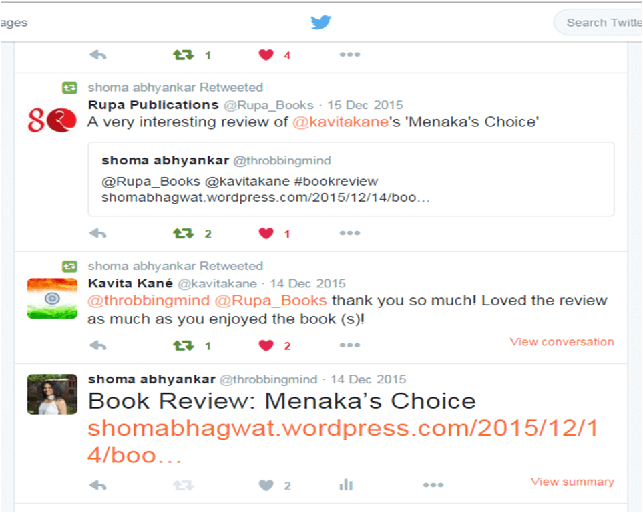Reply to Rupa Publications tweet
643x513 pixels.
98,234
